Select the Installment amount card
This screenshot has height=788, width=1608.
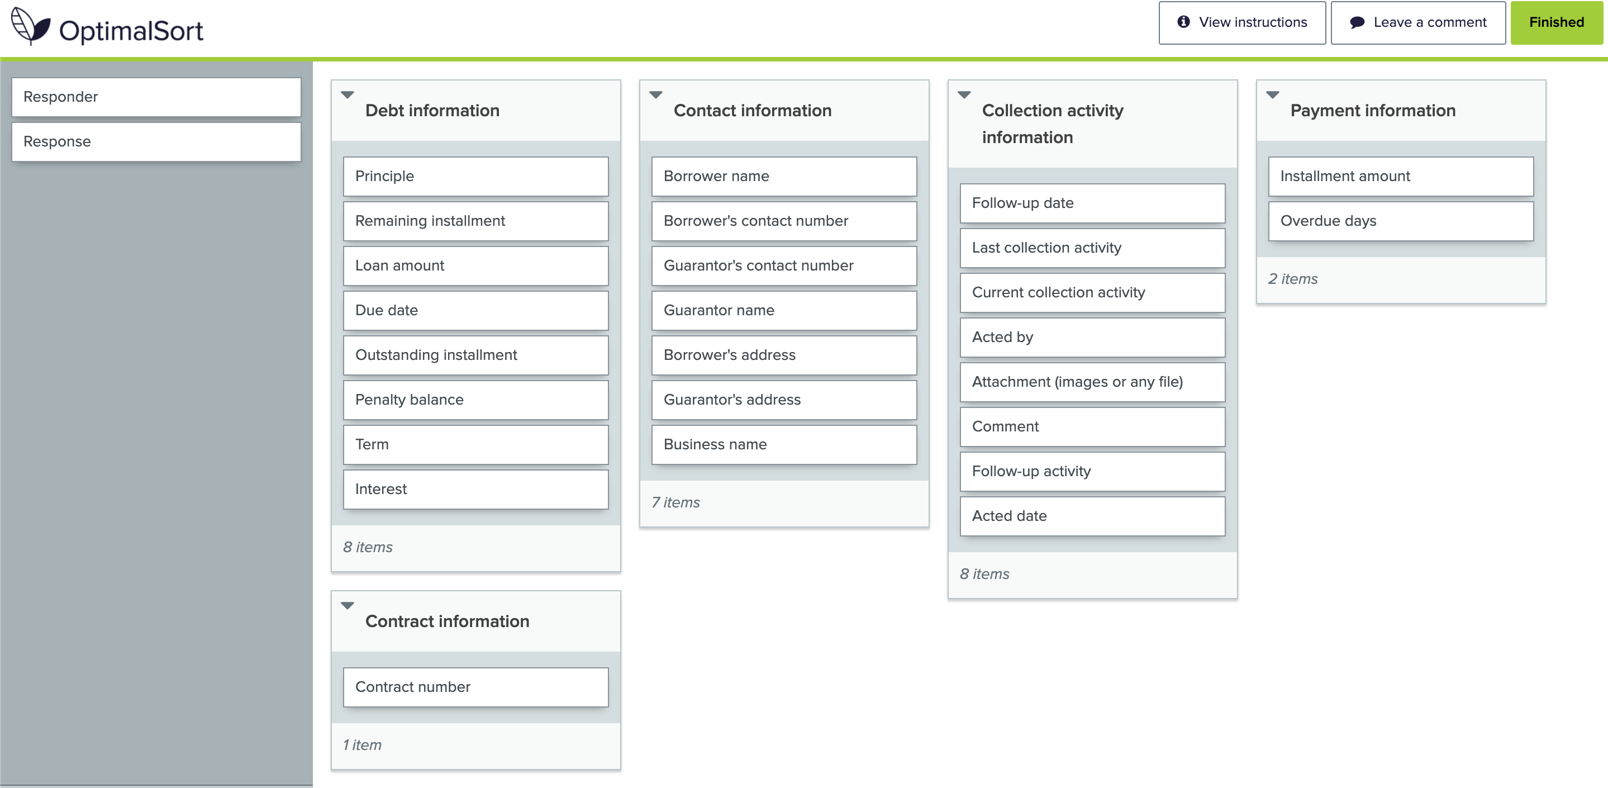(x=1401, y=176)
